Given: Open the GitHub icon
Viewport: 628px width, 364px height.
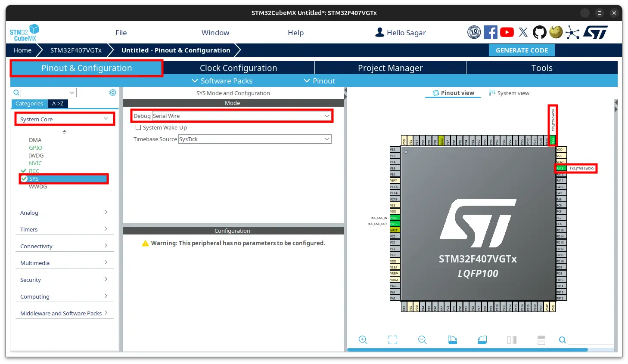Looking at the screenshot, I should (x=539, y=32).
